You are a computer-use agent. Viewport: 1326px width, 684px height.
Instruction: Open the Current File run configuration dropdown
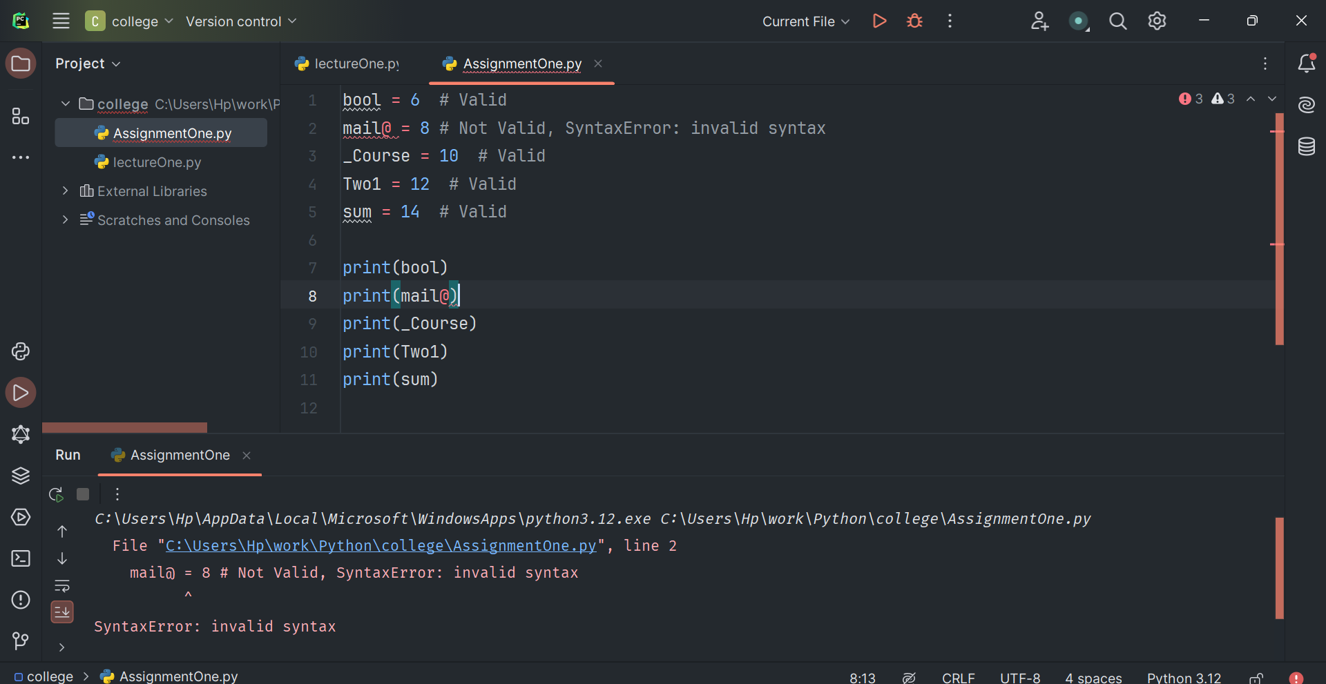point(805,21)
